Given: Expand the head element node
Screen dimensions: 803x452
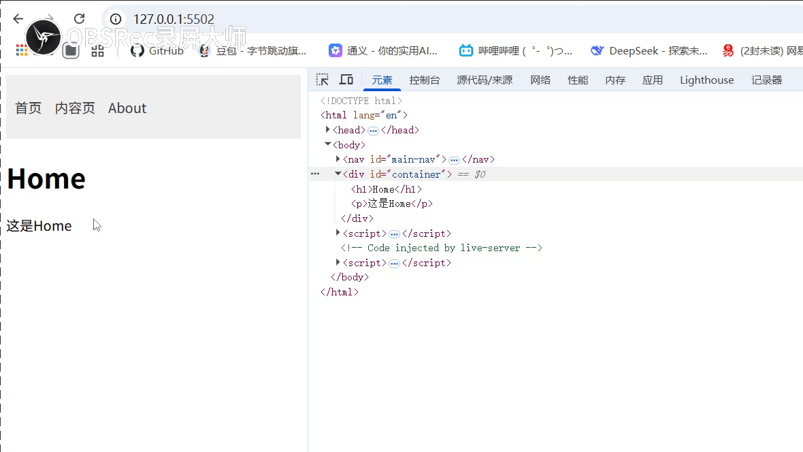Looking at the screenshot, I should click(x=328, y=129).
